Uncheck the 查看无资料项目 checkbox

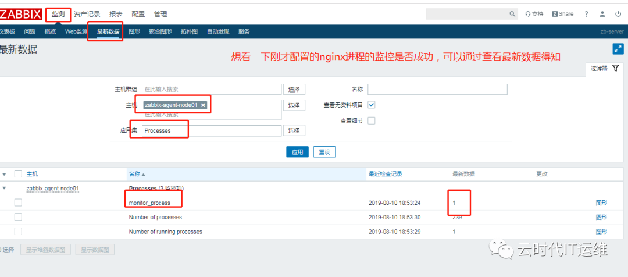371,105
